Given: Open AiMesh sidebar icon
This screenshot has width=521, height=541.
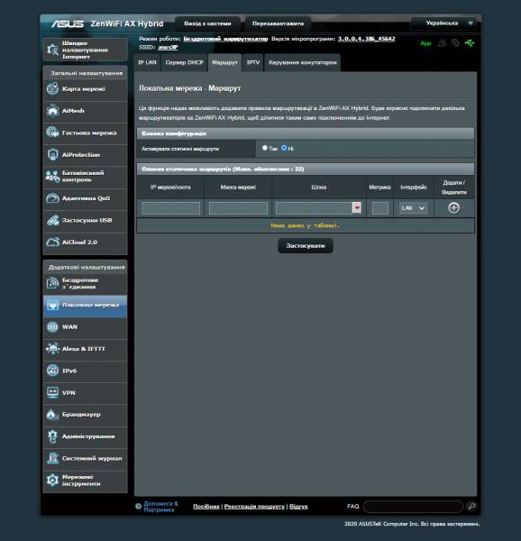Looking at the screenshot, I should tap(53, 111).
